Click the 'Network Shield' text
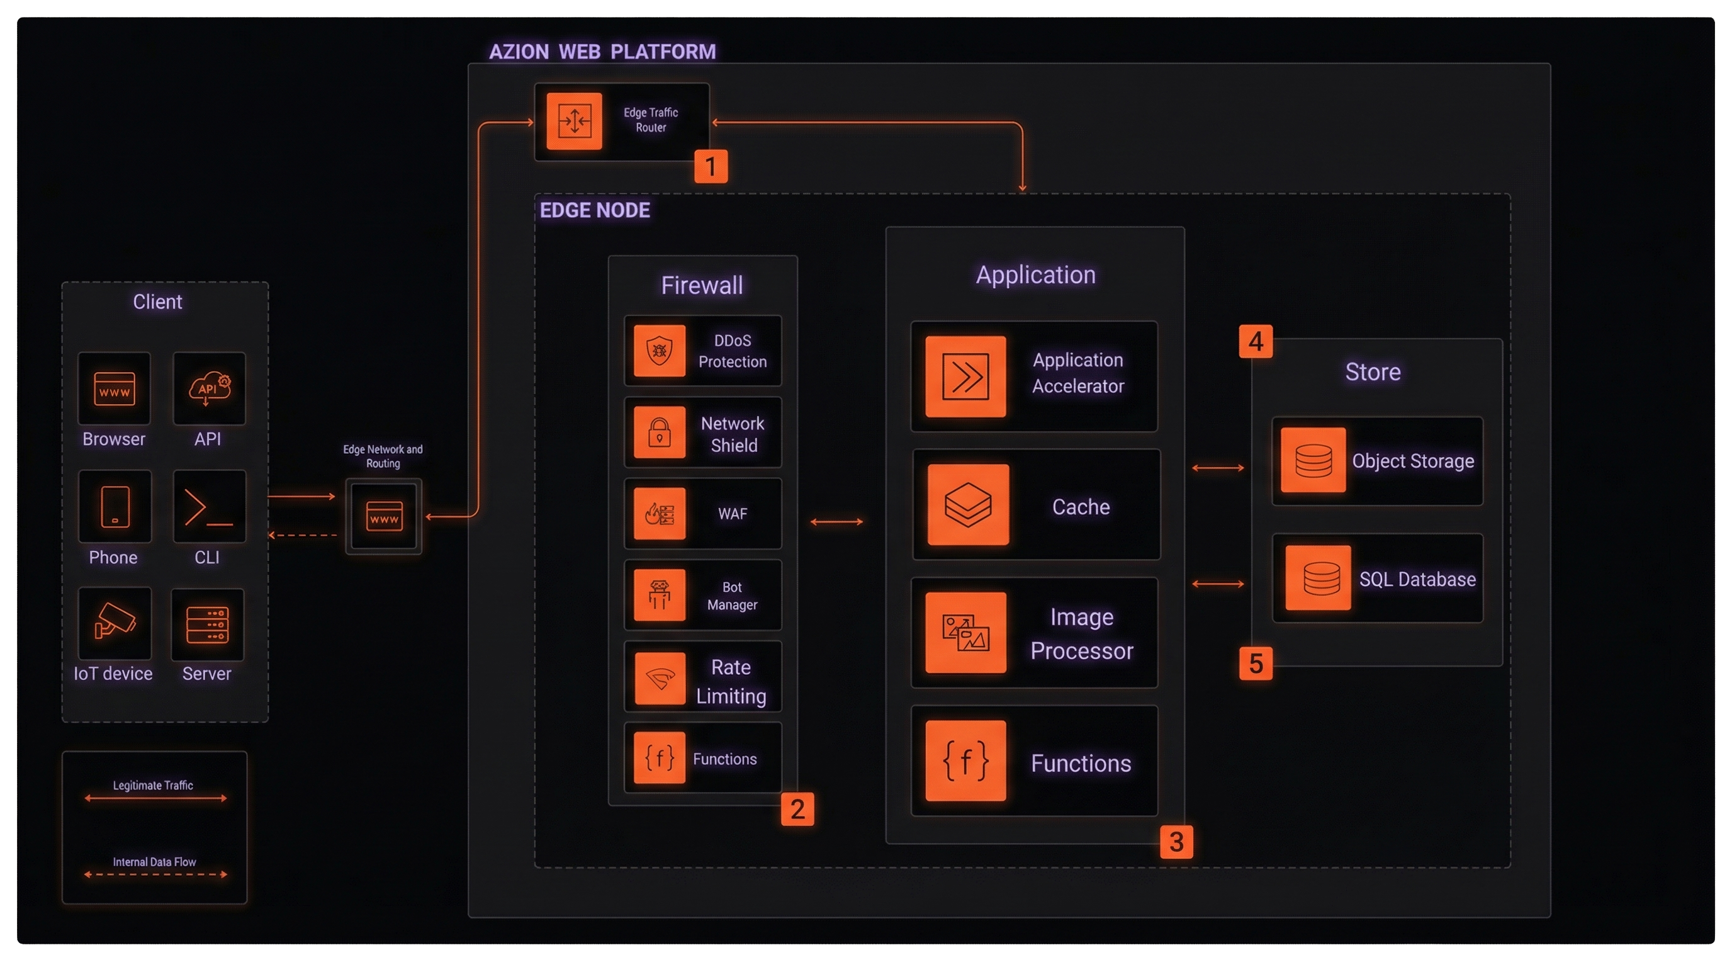 click(733, 434)
